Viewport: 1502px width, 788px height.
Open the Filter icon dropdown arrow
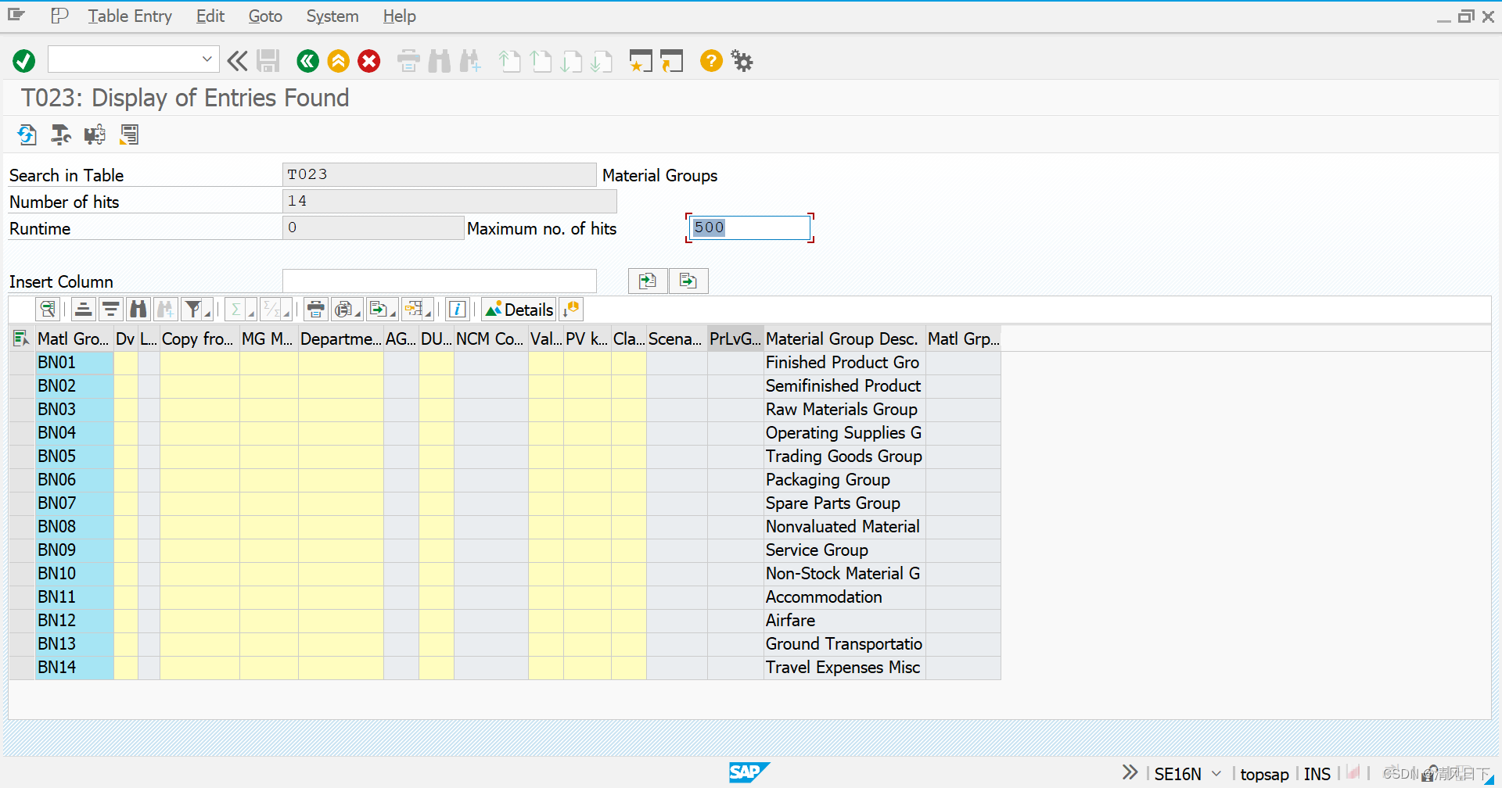pos(206,313)
